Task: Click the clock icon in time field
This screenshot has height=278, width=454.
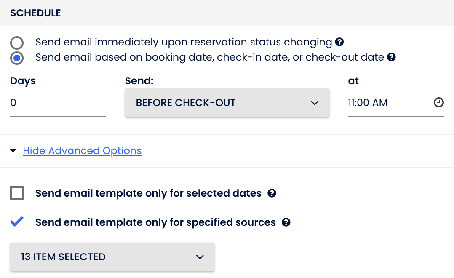Action: 438,102
